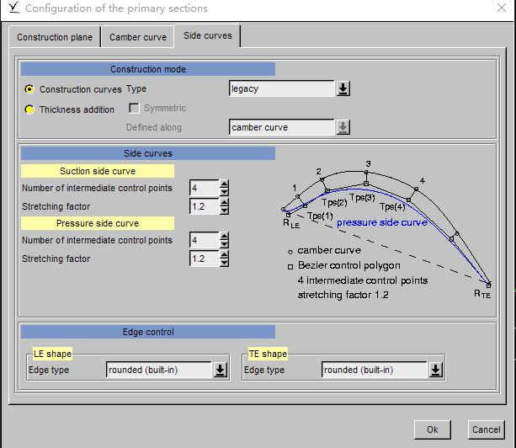The image size is (516, 448).
Task: Decrease suction side stretching factor
Action: [224, 210]
